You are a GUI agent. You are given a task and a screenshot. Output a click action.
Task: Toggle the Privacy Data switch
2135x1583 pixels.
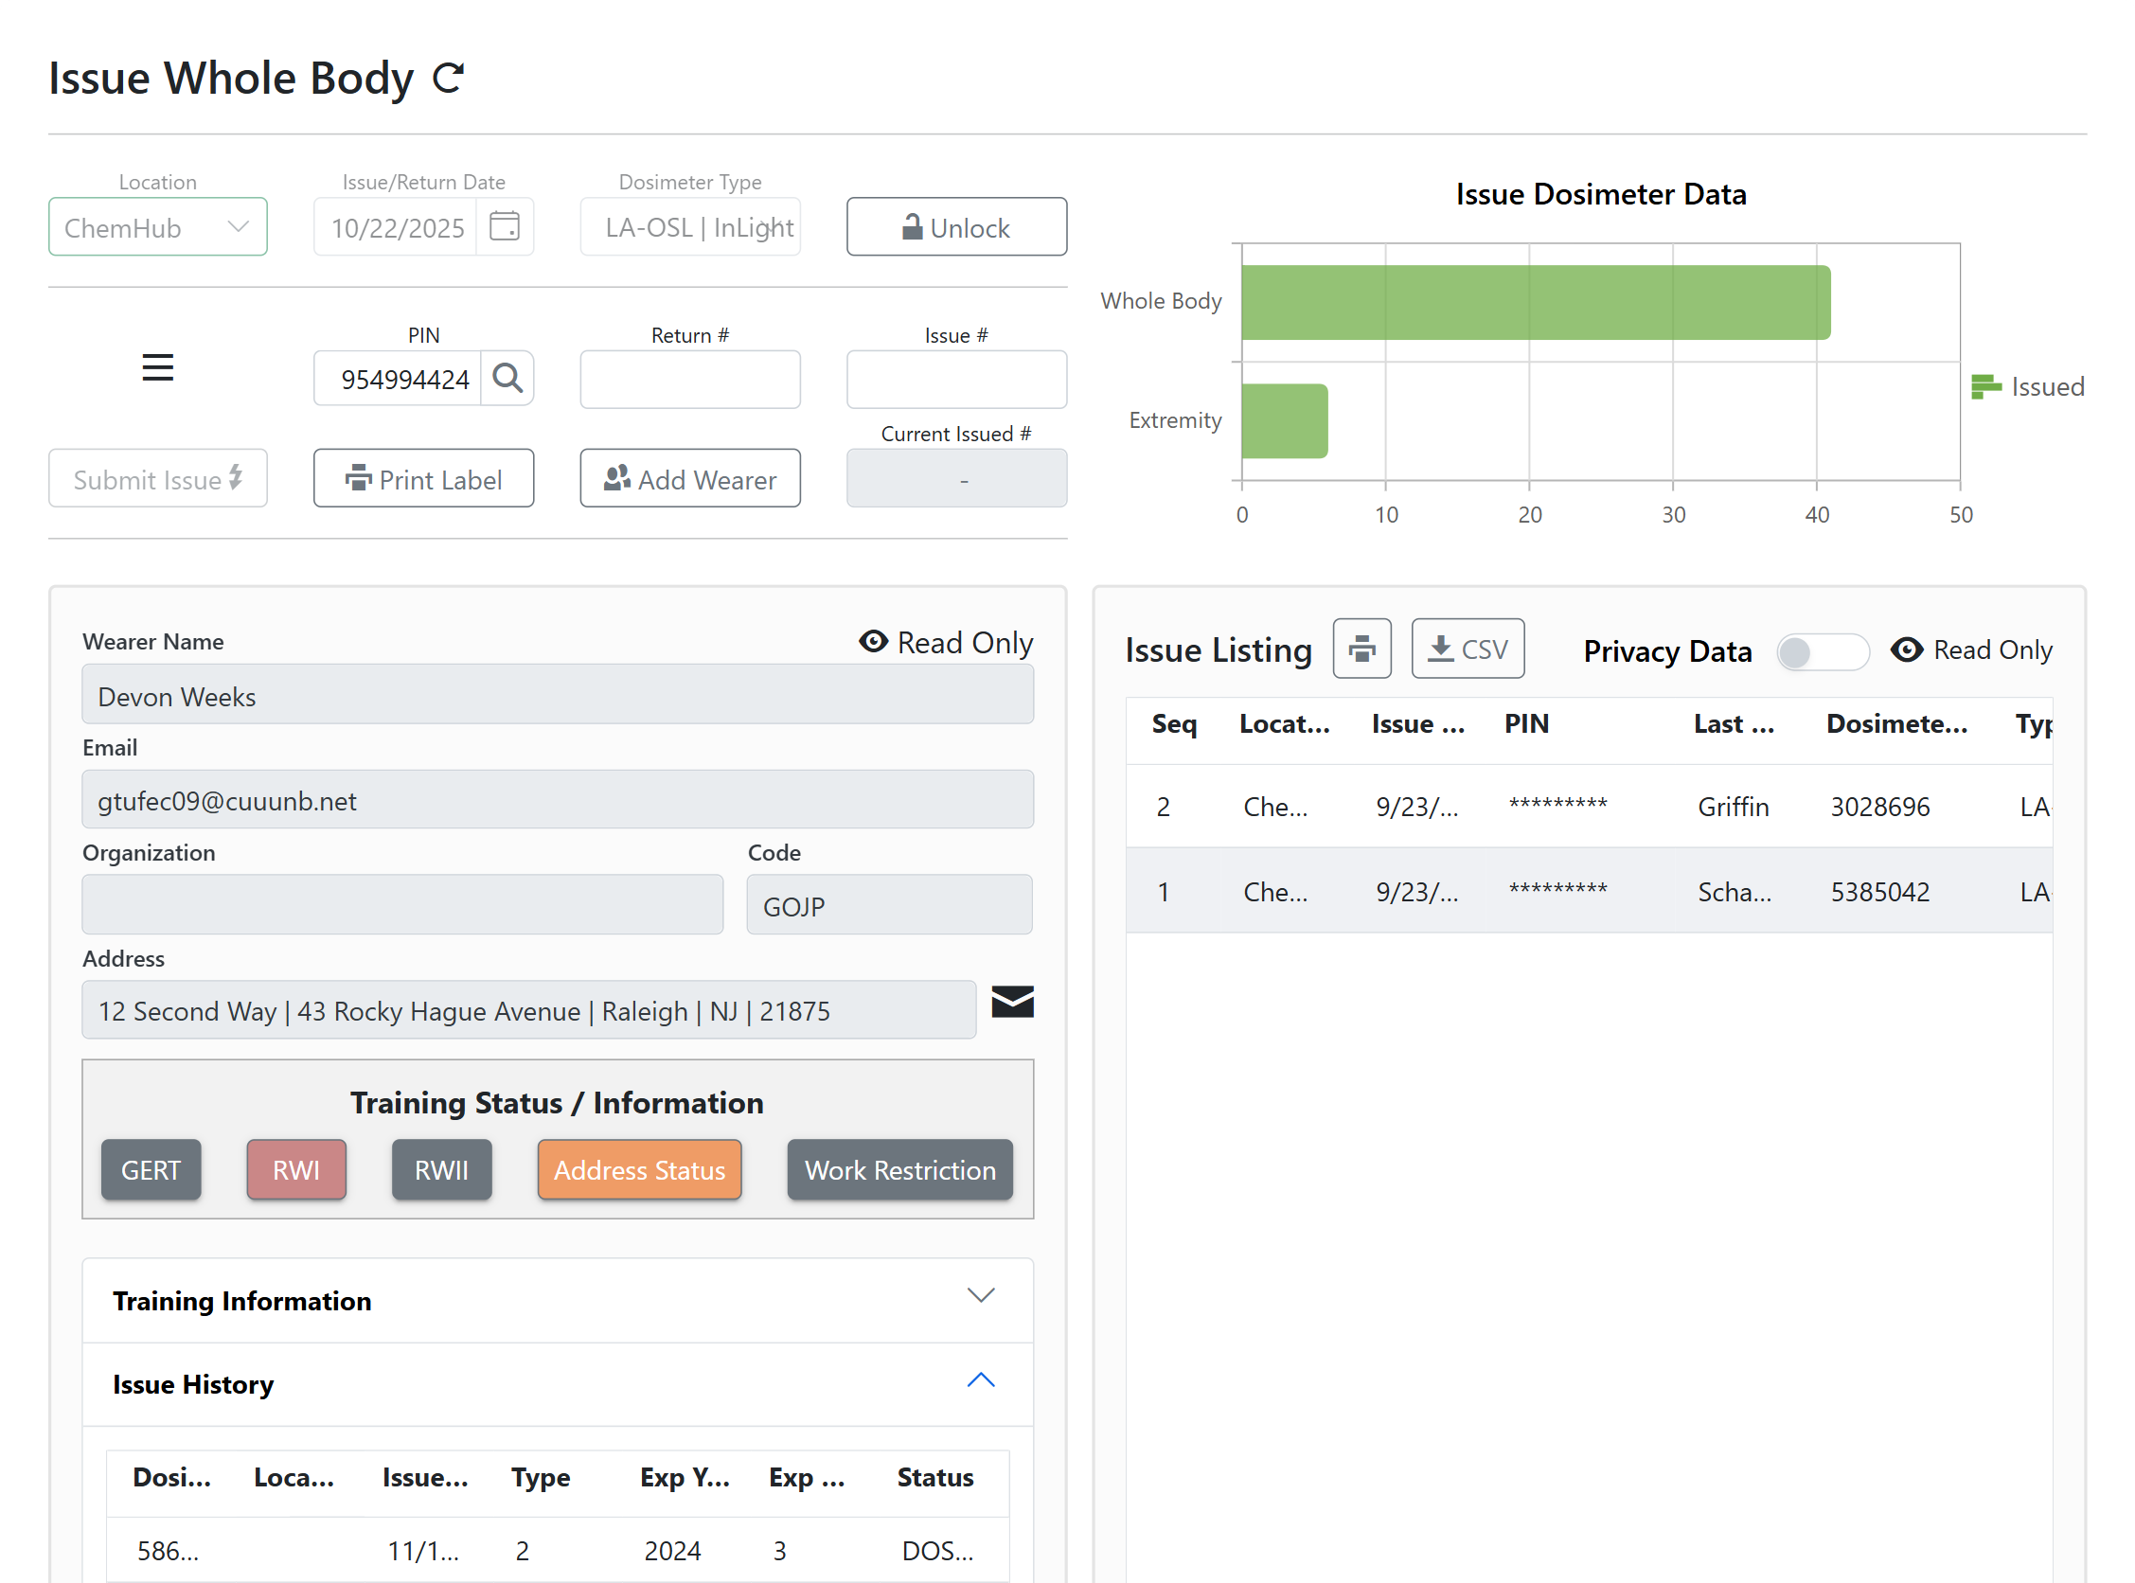point(1821,651)
